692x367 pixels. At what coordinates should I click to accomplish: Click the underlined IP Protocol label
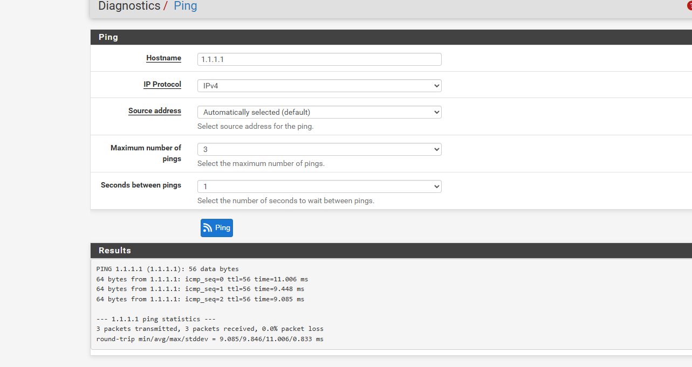162,85
